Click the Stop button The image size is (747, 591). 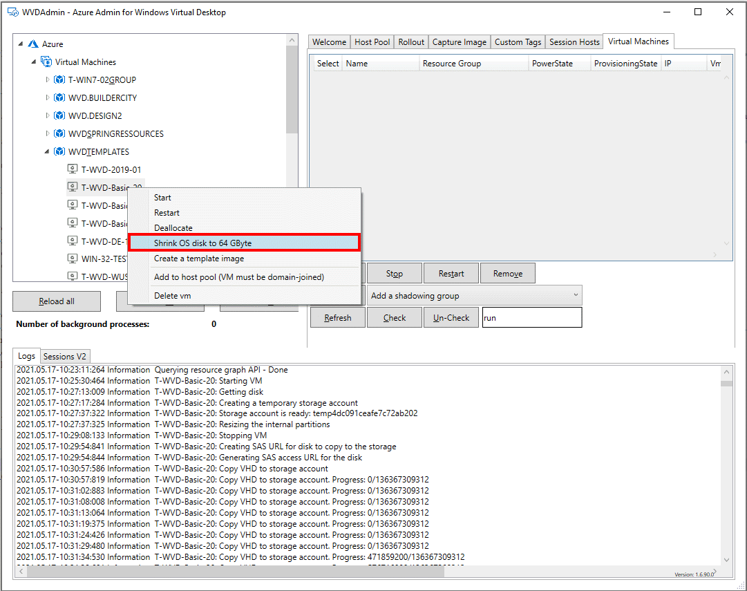pos(394,274)
